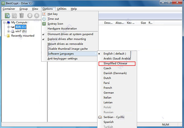
Task: Click the Hot key flame icon
Action: 44,14
